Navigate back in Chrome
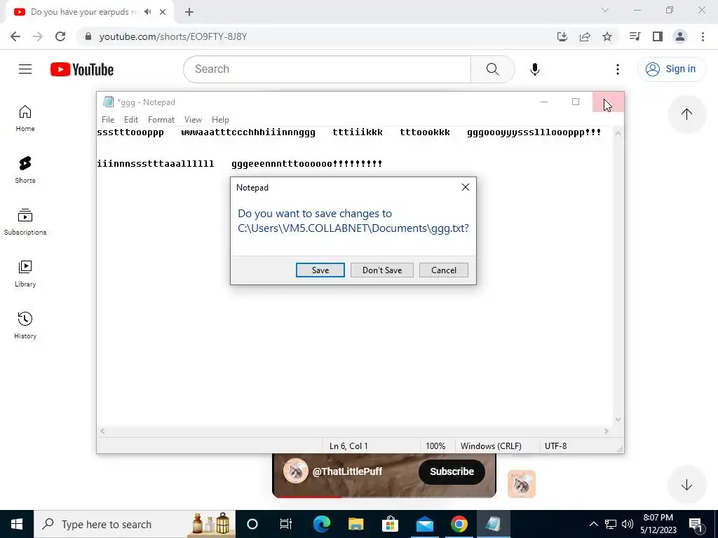 [15, 36]
